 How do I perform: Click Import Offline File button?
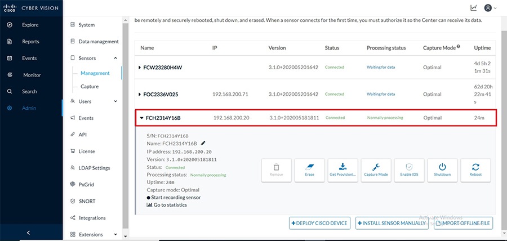(x=464, y=223)
